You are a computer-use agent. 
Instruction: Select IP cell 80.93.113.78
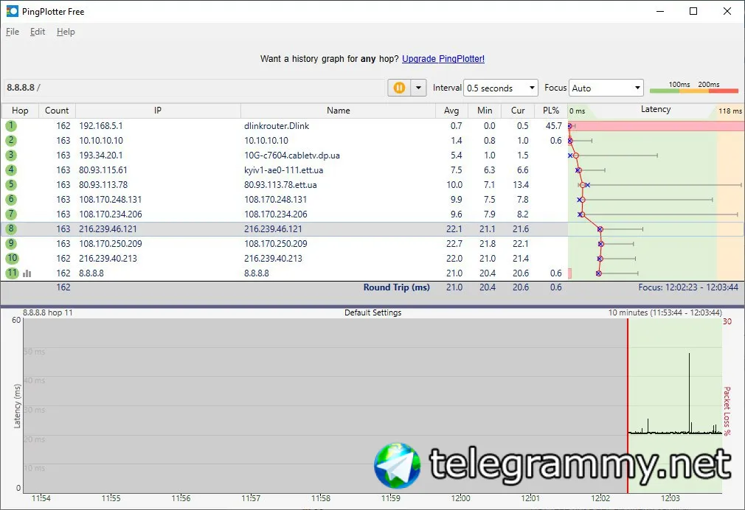pos(103,185)
